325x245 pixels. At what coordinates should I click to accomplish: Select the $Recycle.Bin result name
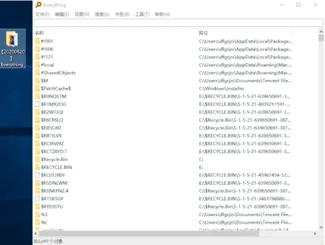[54, 159]
